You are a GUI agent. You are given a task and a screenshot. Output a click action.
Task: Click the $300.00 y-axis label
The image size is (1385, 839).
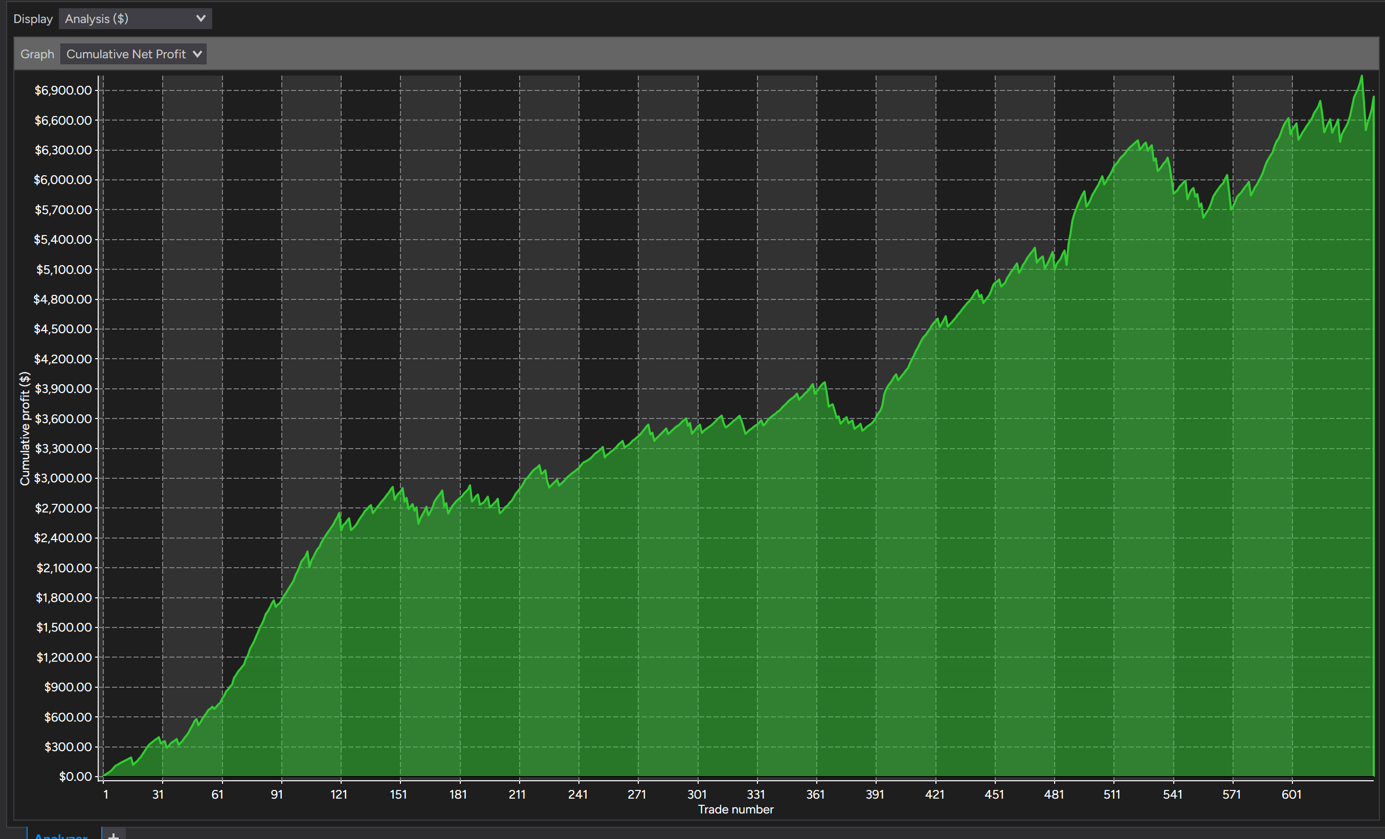point(68,747)
